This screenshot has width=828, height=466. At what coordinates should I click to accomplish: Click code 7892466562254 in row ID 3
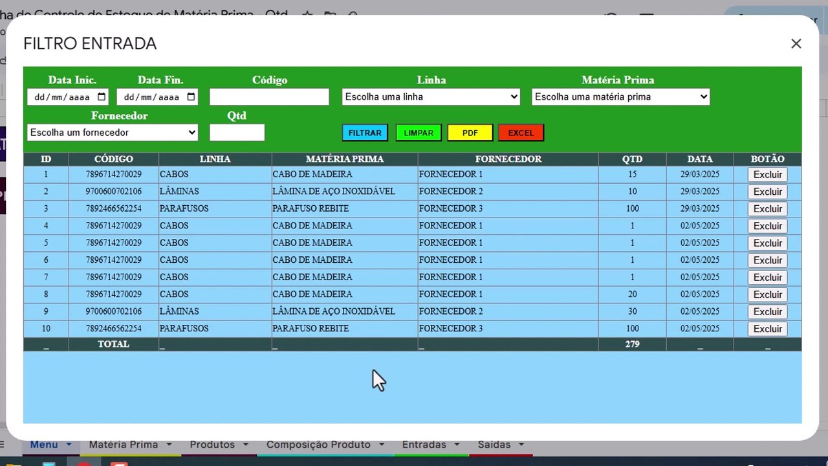(x=114, y=209)
